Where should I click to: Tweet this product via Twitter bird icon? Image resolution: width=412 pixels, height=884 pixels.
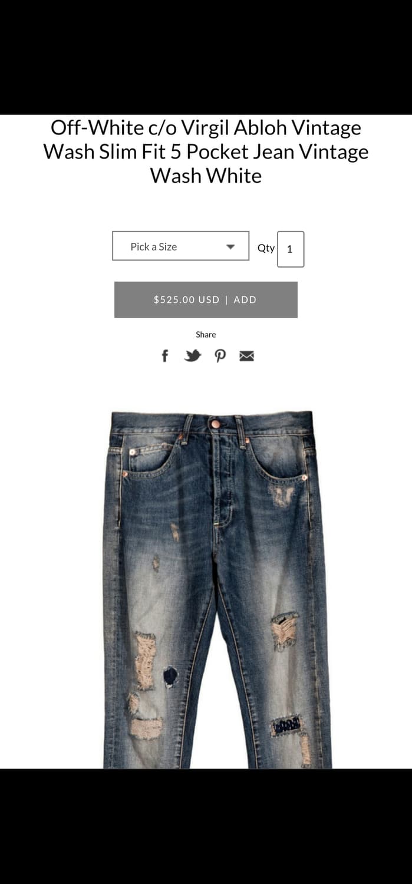[193, 356]
